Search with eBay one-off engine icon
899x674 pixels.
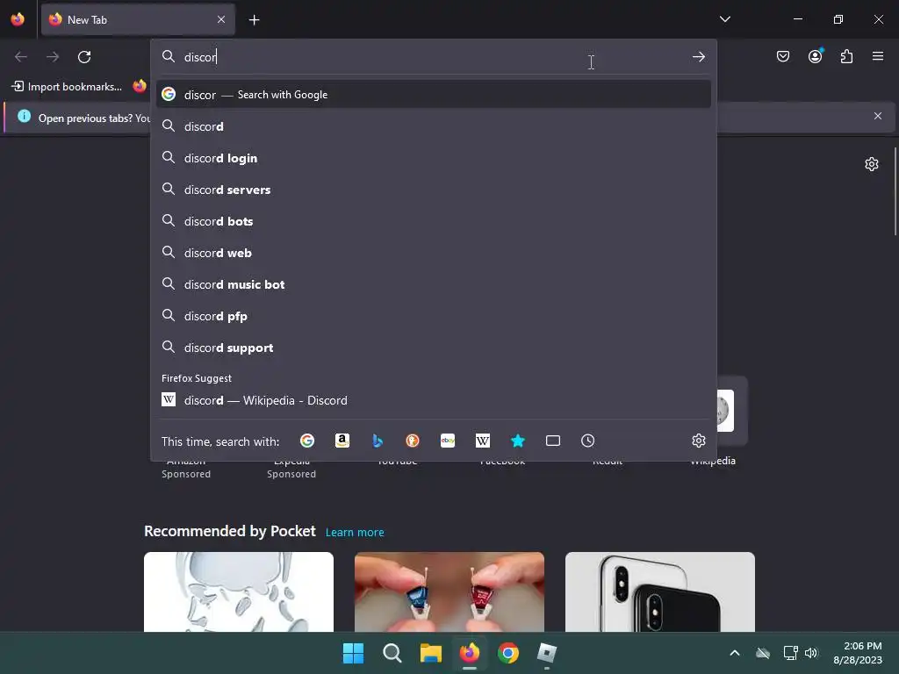pyautogui.click(x=448, y=441)
